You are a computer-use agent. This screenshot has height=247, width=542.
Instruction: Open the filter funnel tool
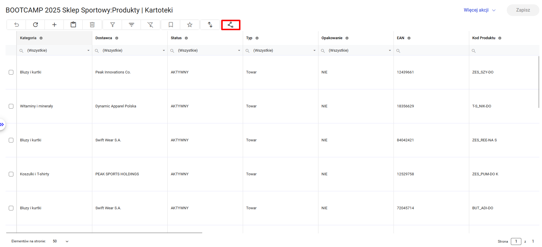click(113, 25)
